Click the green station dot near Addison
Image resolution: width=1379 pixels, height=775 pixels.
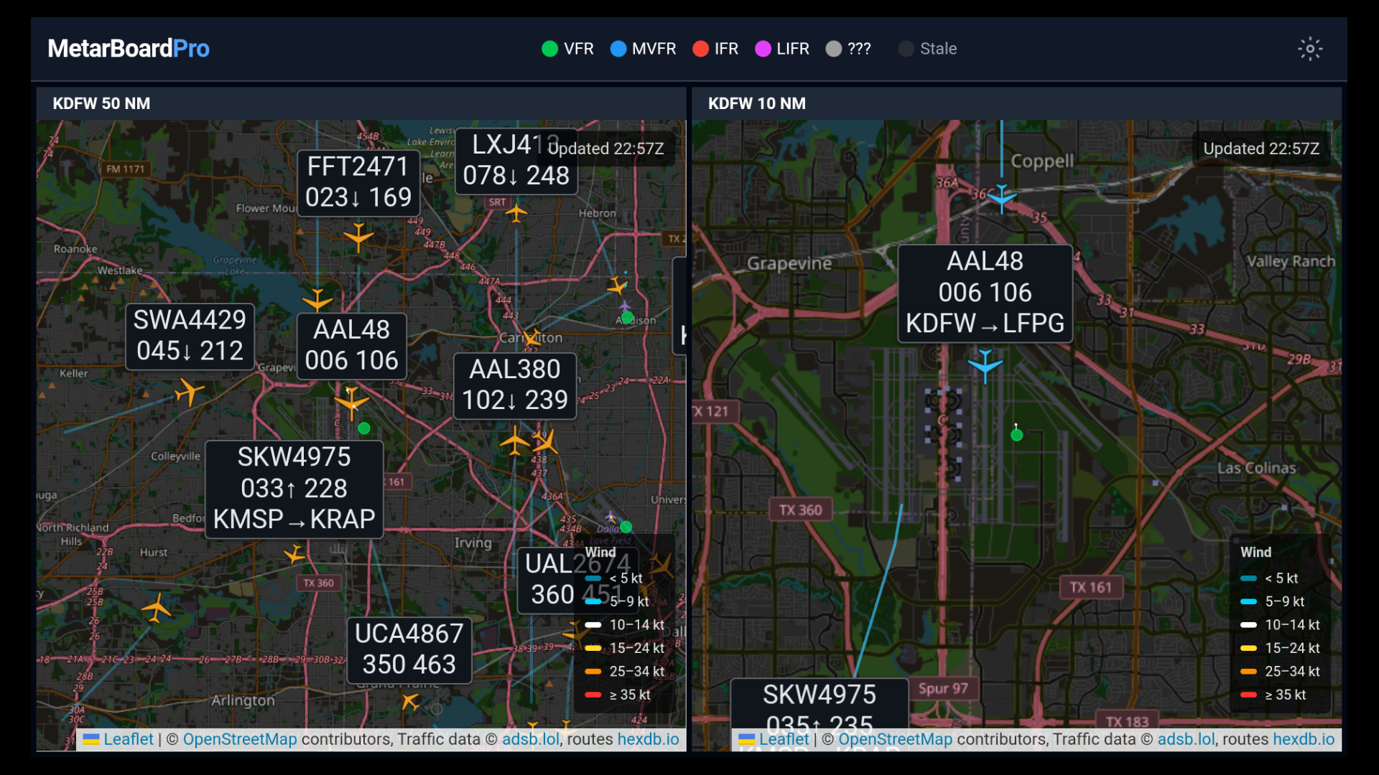tap(627, 317)
